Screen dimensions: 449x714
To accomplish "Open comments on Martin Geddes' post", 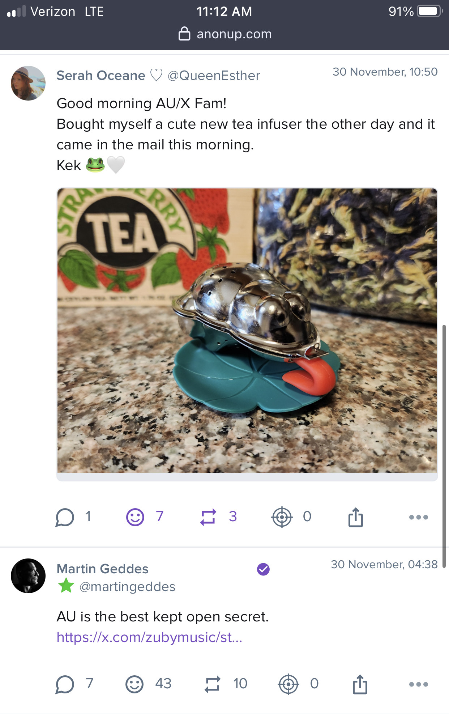I will point(65,684).
